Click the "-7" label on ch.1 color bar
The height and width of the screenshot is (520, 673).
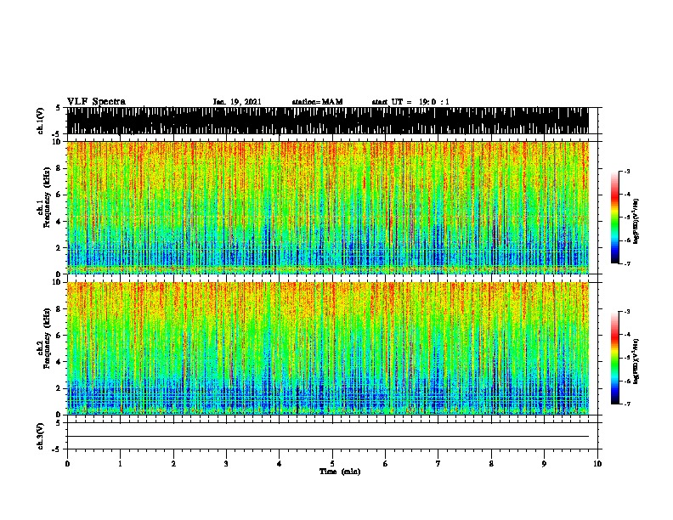[626, 263]
